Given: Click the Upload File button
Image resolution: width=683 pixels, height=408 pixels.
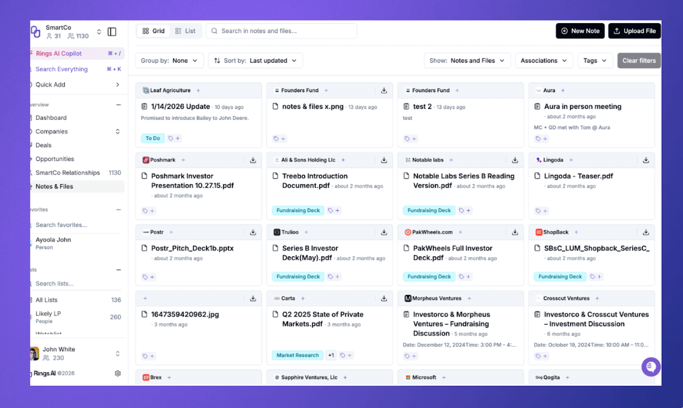Looking at the screenshot, I should click(635, 31).
